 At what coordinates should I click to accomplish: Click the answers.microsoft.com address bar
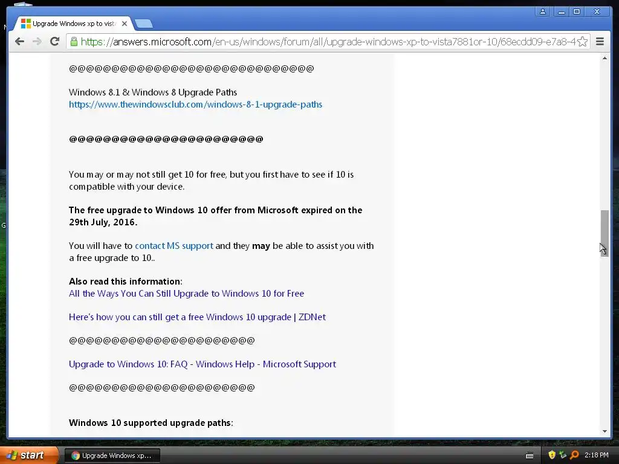328,42
